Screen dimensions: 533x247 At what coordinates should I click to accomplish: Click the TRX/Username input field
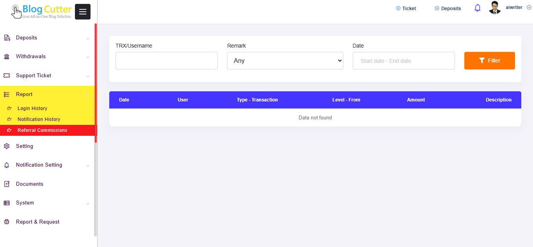[166, 61]
